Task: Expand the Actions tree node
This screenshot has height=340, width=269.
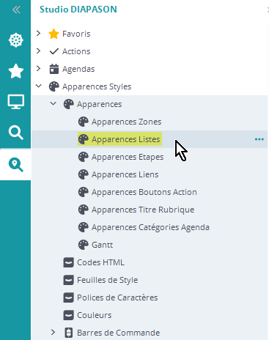Action: coord(38,51)
